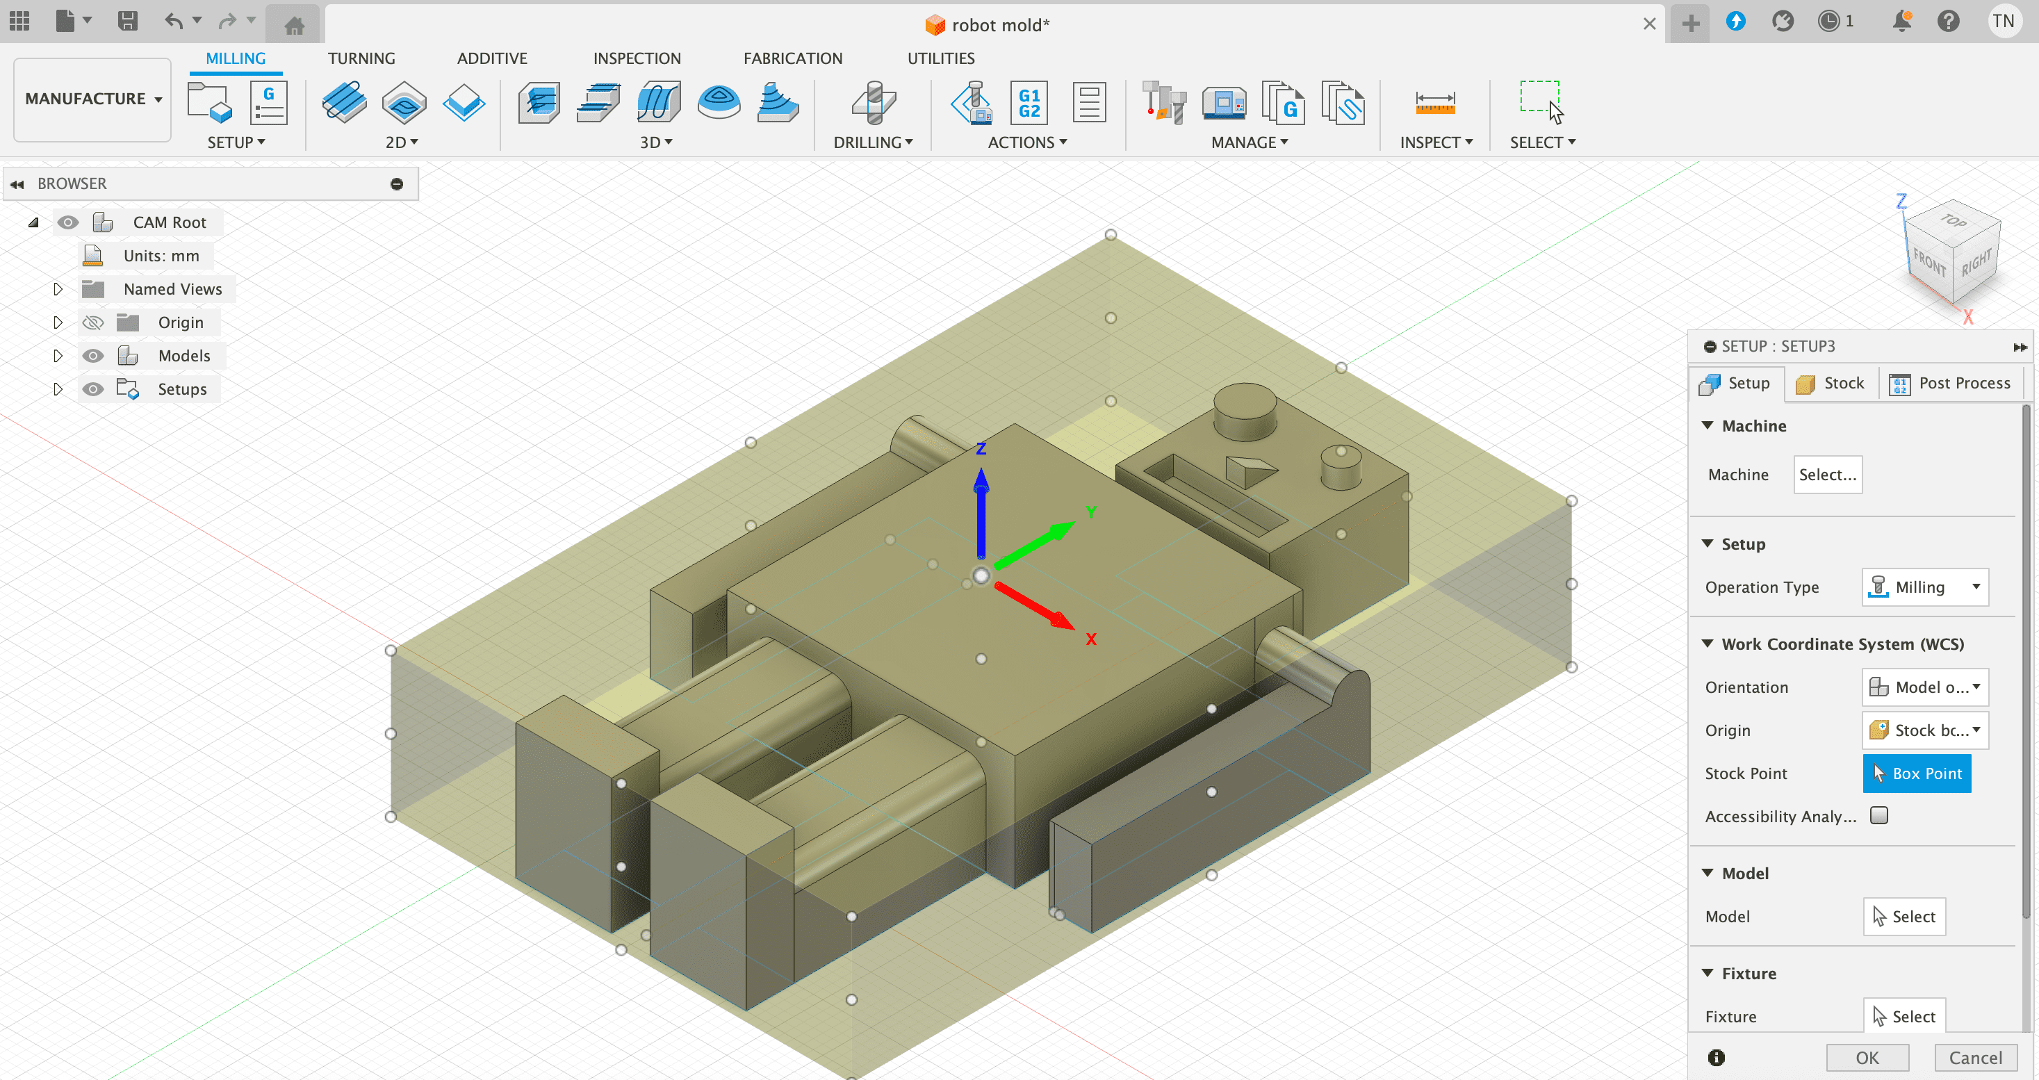2039x1080 pixels.
Task: Open the NC Program creation icon
Action: [268, 103]
